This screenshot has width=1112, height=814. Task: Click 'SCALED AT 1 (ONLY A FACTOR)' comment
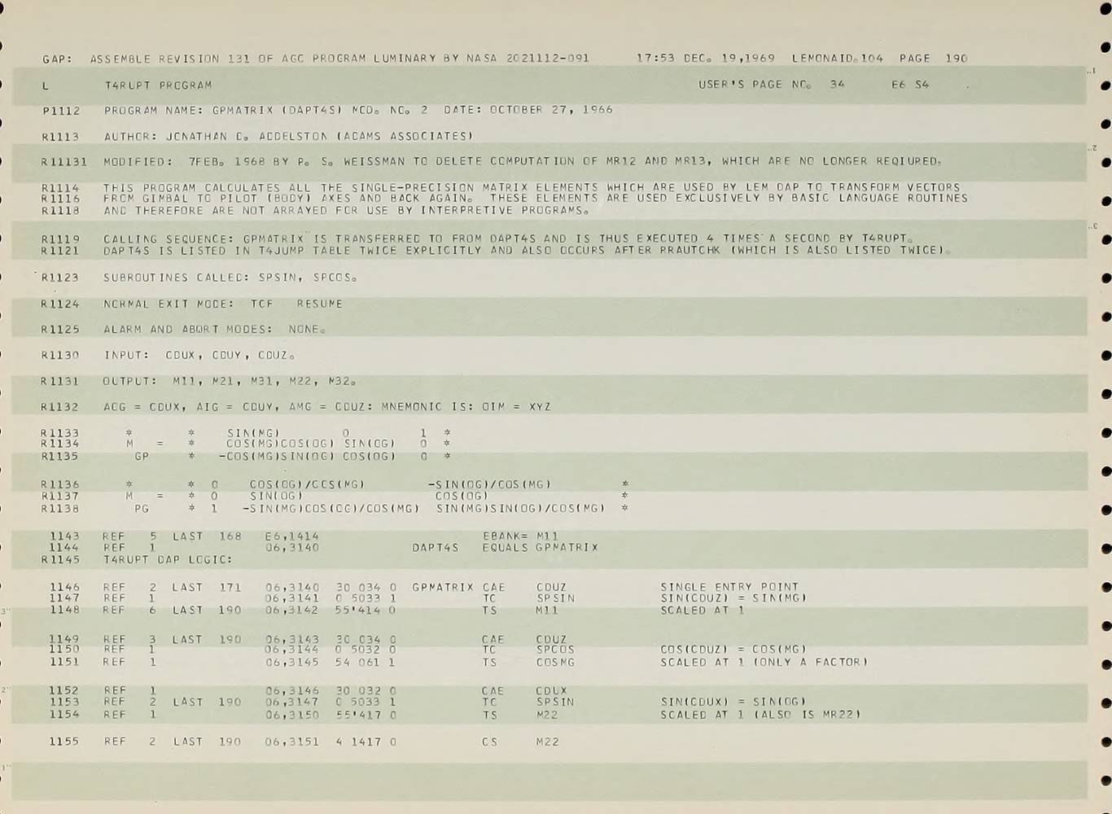(x=764, y=663)
